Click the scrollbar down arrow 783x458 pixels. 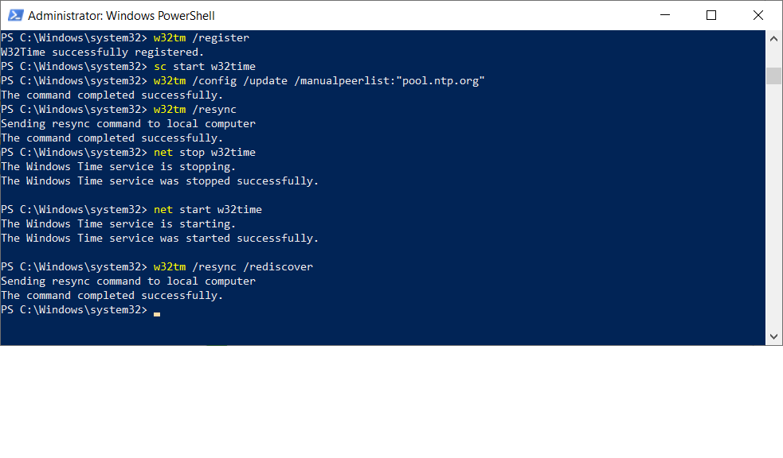click(x=773, y=336)
